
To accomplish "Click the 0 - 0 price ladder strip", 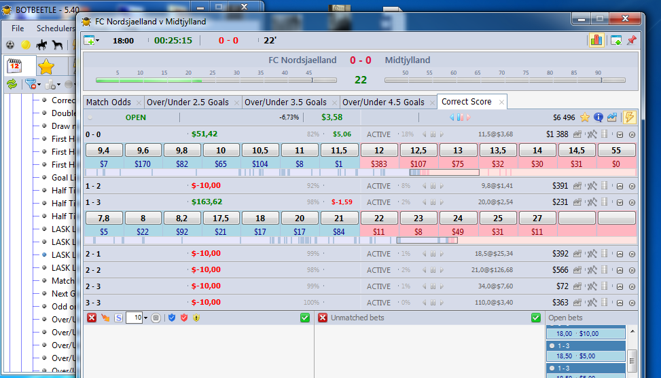I will (361, 172).
